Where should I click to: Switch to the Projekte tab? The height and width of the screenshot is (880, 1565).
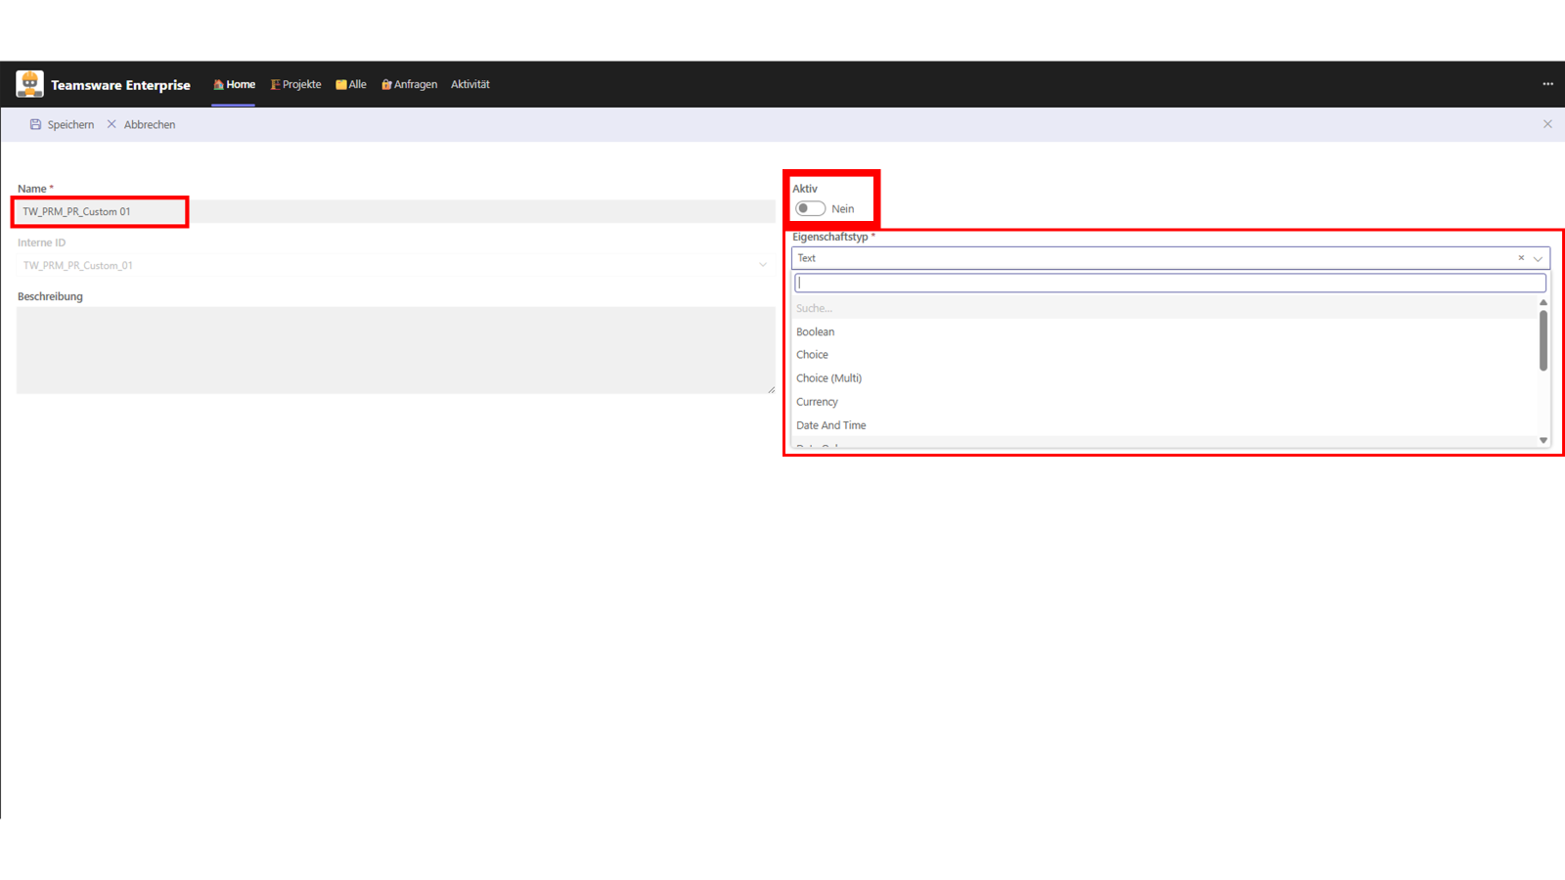(x=295, y=84)
